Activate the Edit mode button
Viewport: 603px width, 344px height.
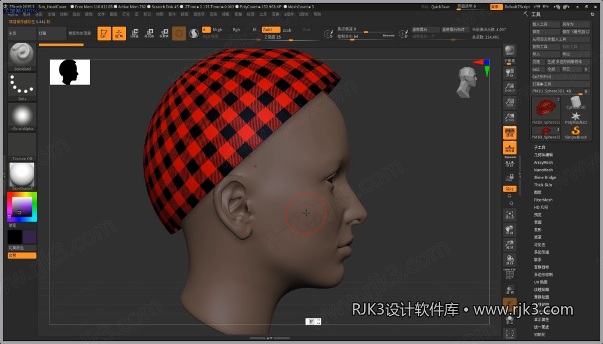tap(104, 34)
